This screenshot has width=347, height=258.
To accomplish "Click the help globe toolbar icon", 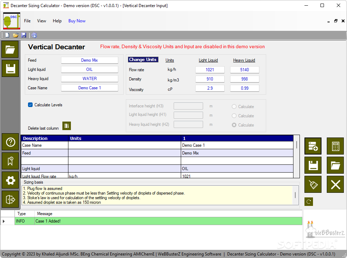I will click(34, 35).
